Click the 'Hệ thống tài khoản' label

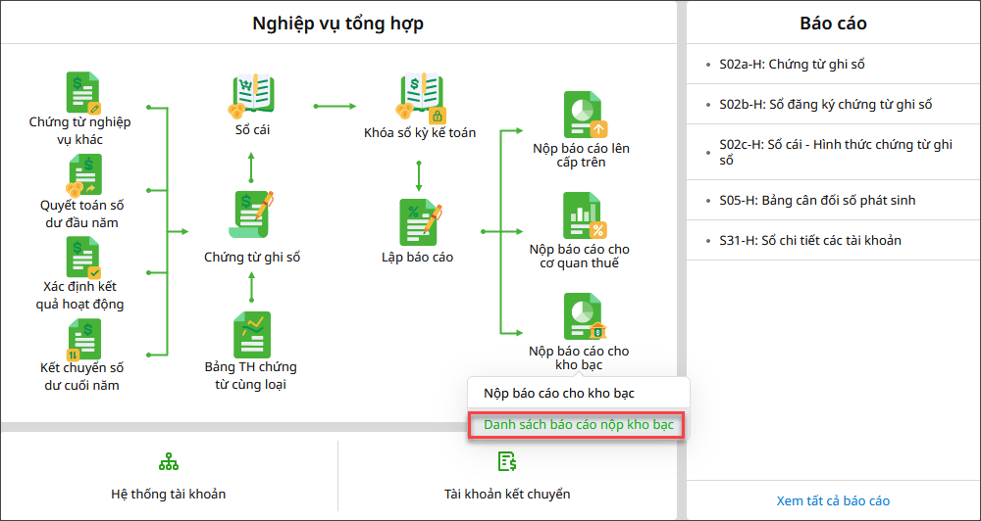169,495
